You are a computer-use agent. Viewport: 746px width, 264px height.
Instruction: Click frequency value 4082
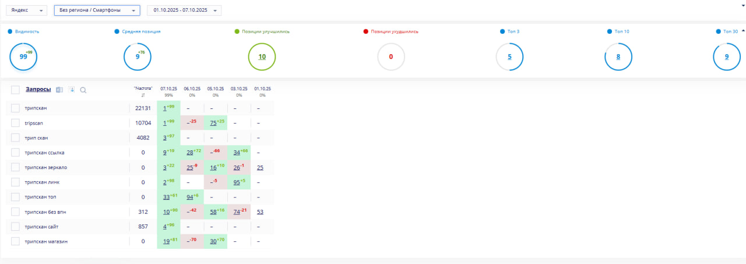[143, 138]
